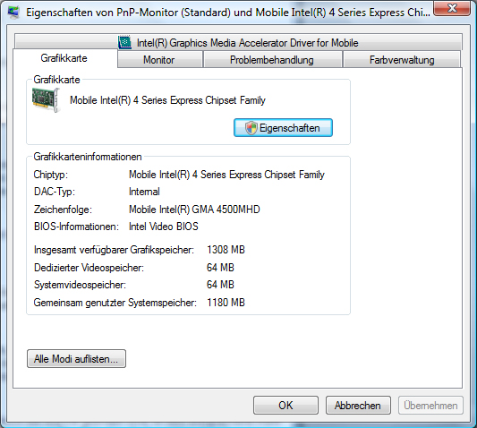
Task: Click the dialog title bar text
Action: [x=228, y=13]
